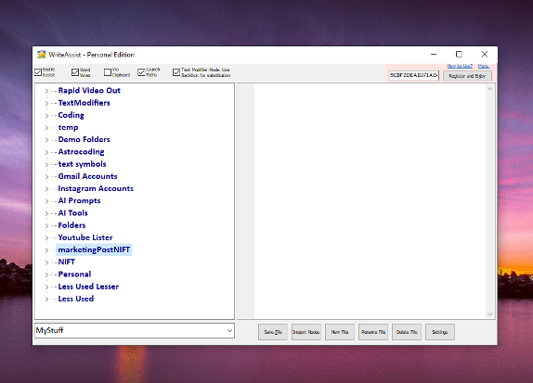Click inside the empty text editor area
533x383 pixels.
point(370,201)
